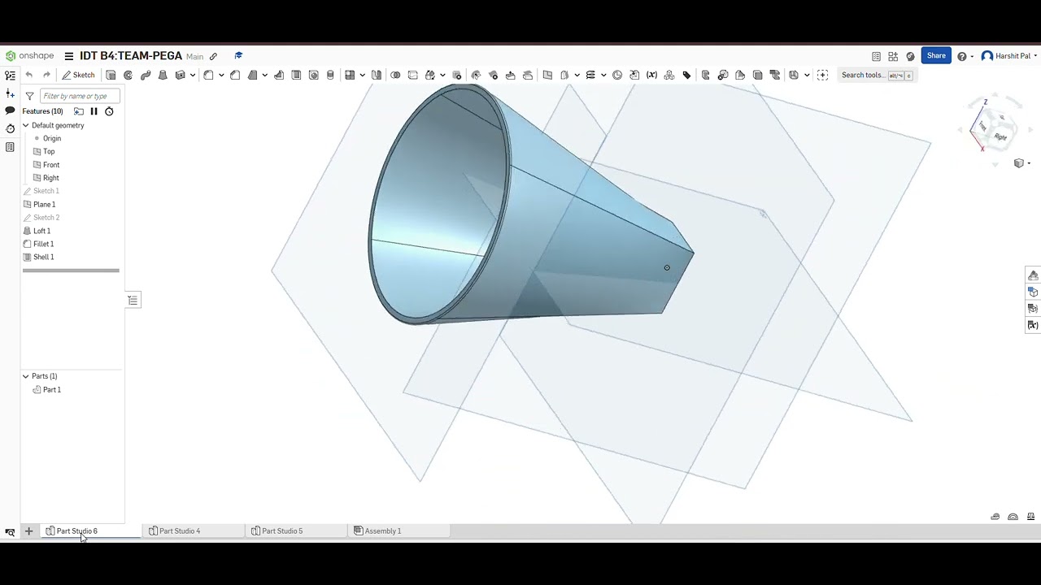
Task: Select the Draft tool
Action: point(252,75)
